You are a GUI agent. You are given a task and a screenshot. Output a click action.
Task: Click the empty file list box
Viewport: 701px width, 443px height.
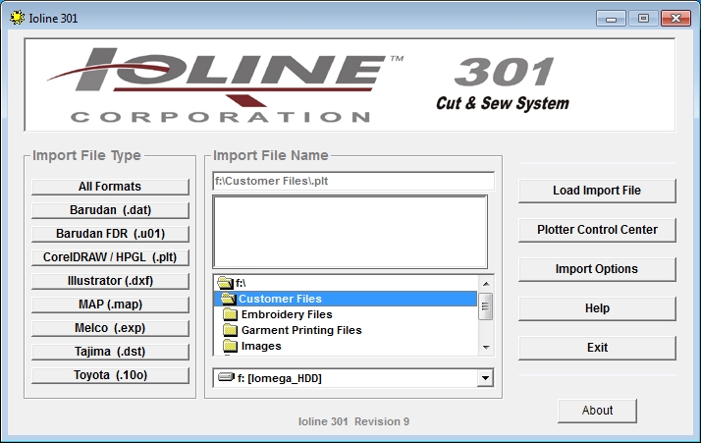point(350,232)
